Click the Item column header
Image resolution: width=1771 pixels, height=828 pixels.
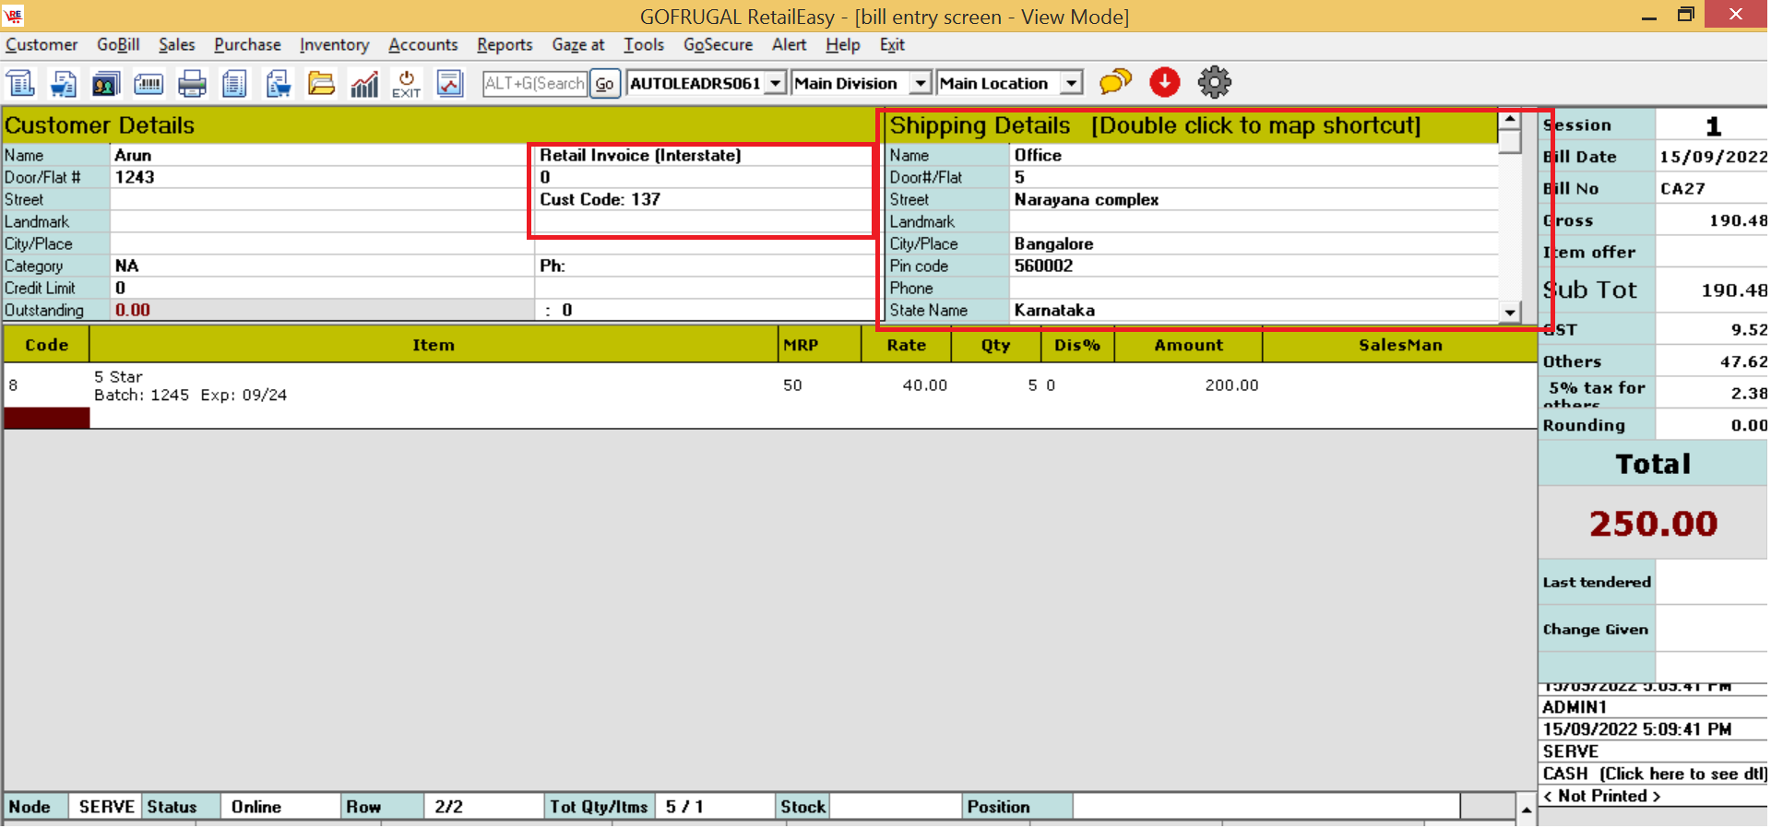tap(434, 345)
